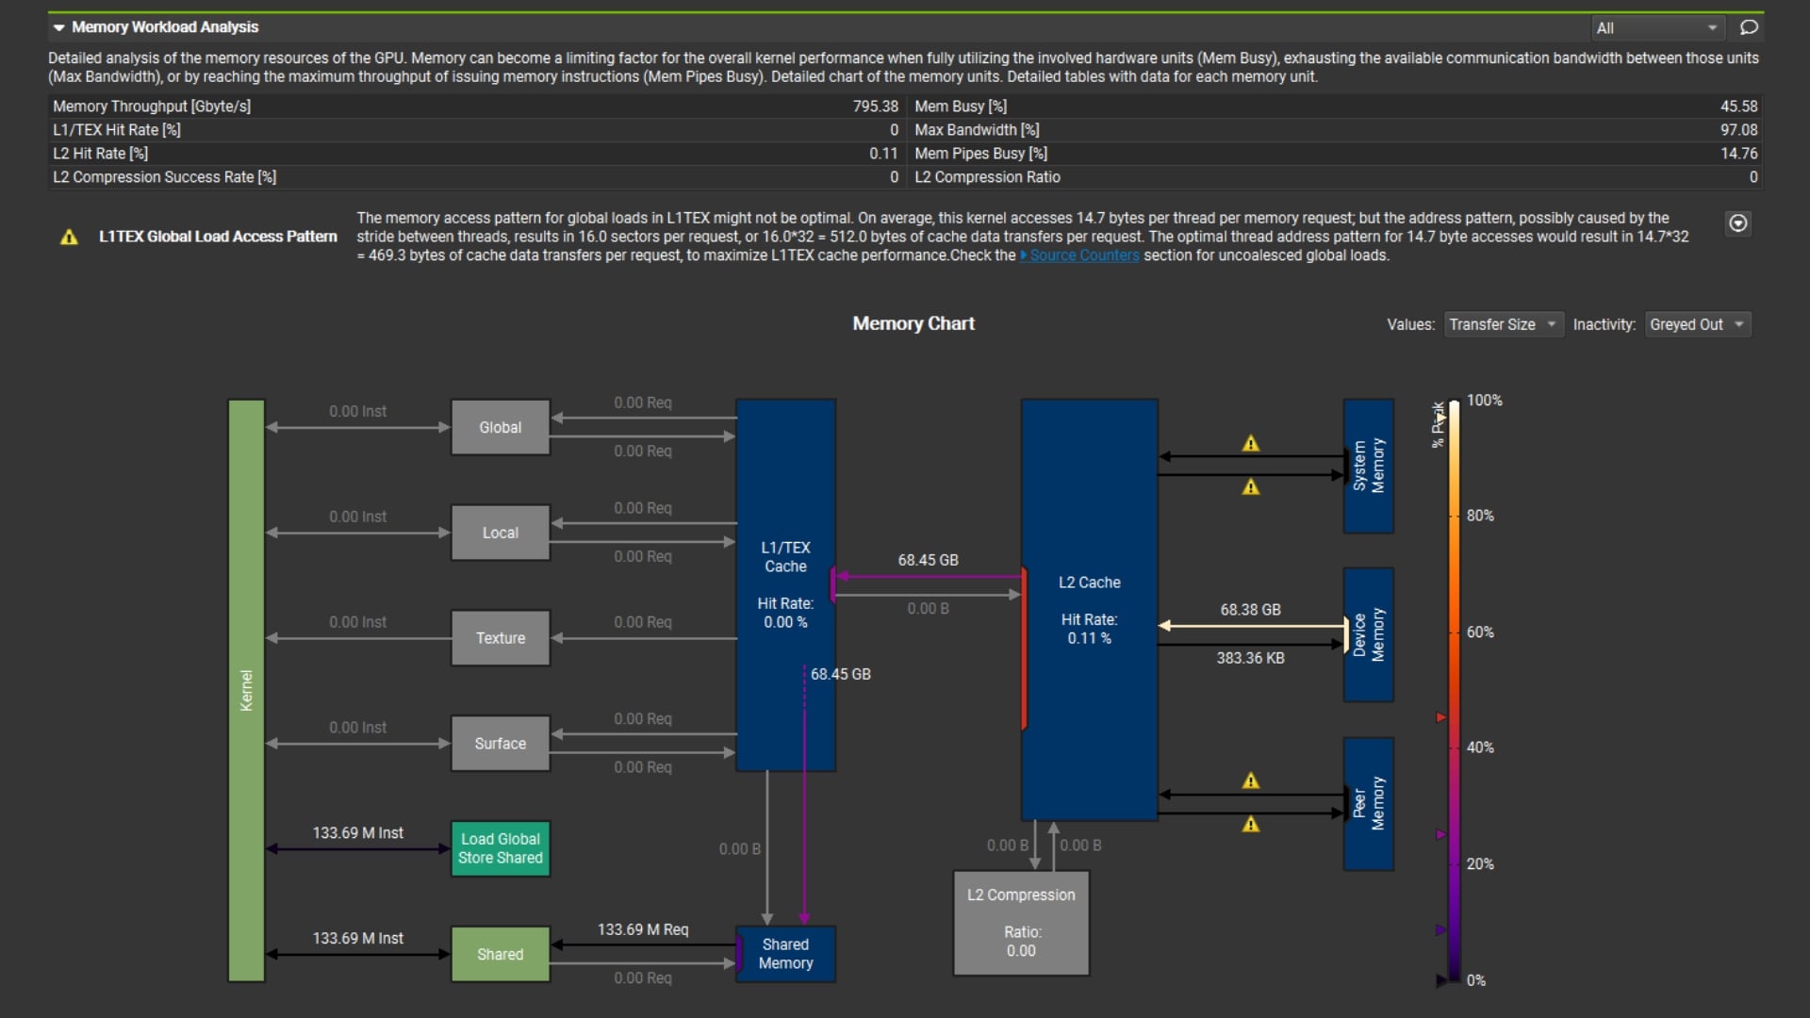Viewport: 1810px width, 1018px height.
Task: Click lower warning icon near Peer Memory
Action: point(1251,824)
